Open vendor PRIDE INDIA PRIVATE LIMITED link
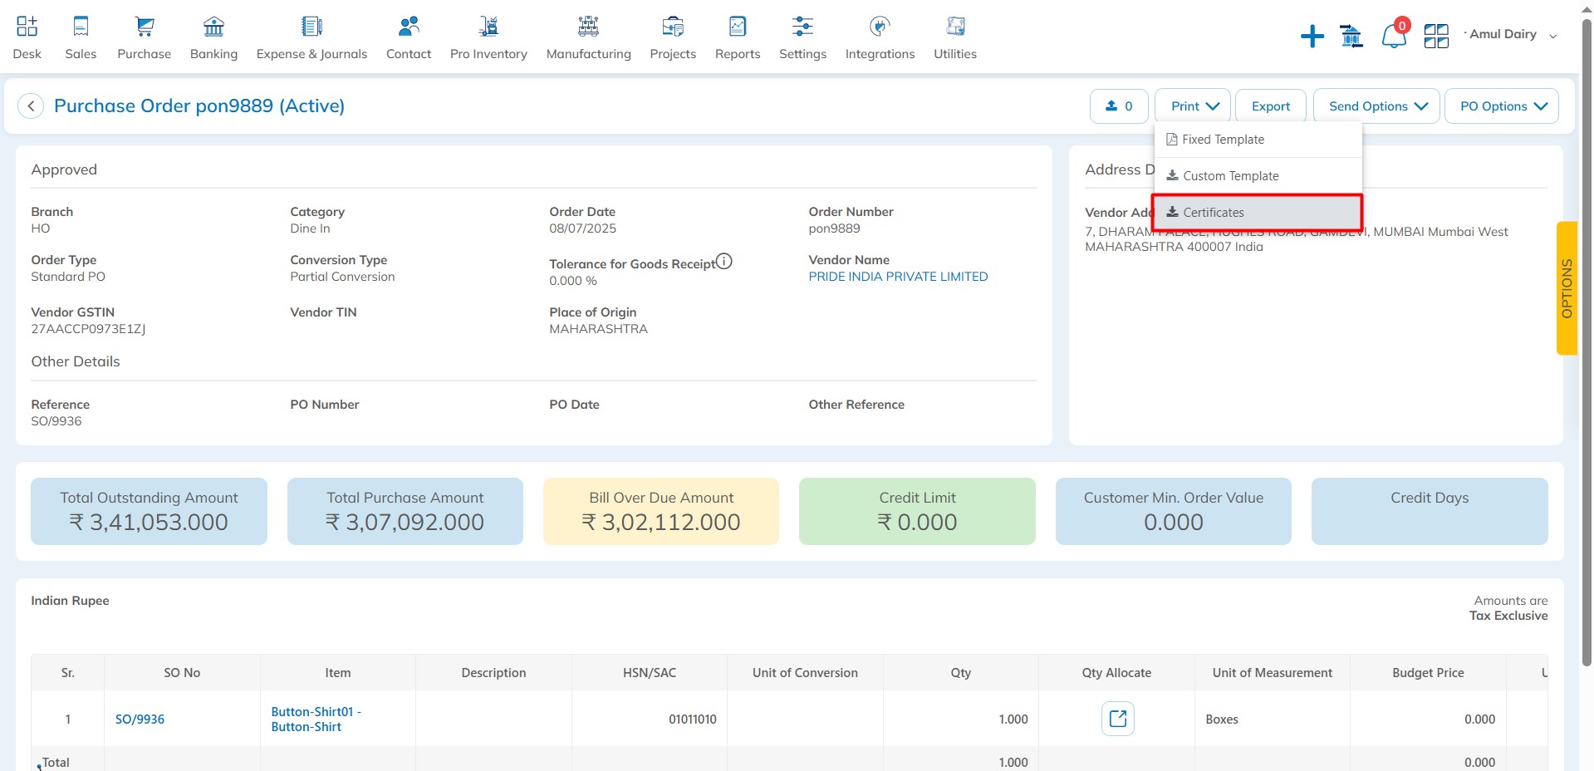The image size is (1594, 771). [898, 277]
